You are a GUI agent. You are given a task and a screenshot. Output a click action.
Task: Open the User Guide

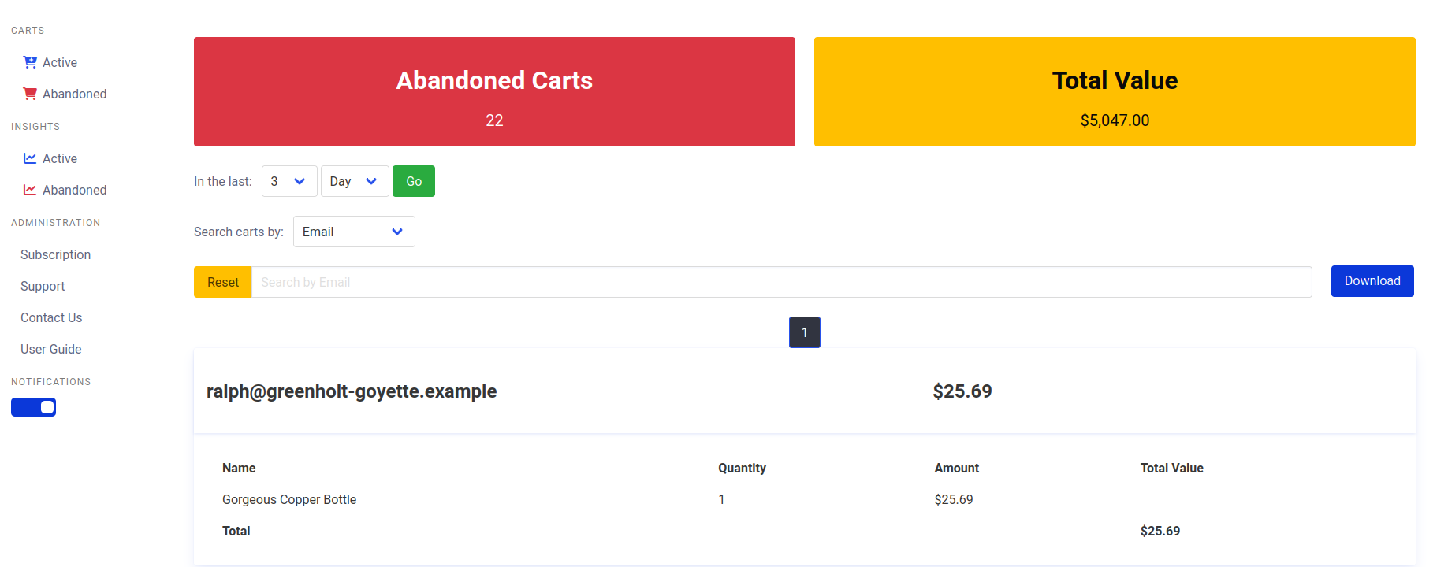point(50,349)
